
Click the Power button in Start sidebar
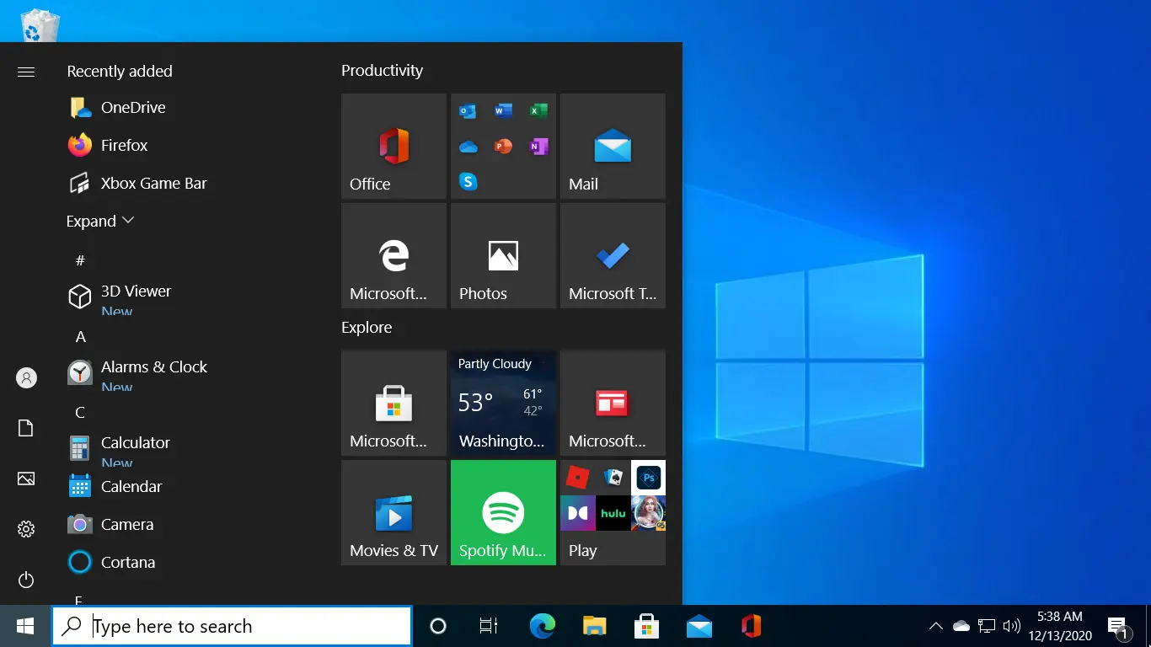26,580
